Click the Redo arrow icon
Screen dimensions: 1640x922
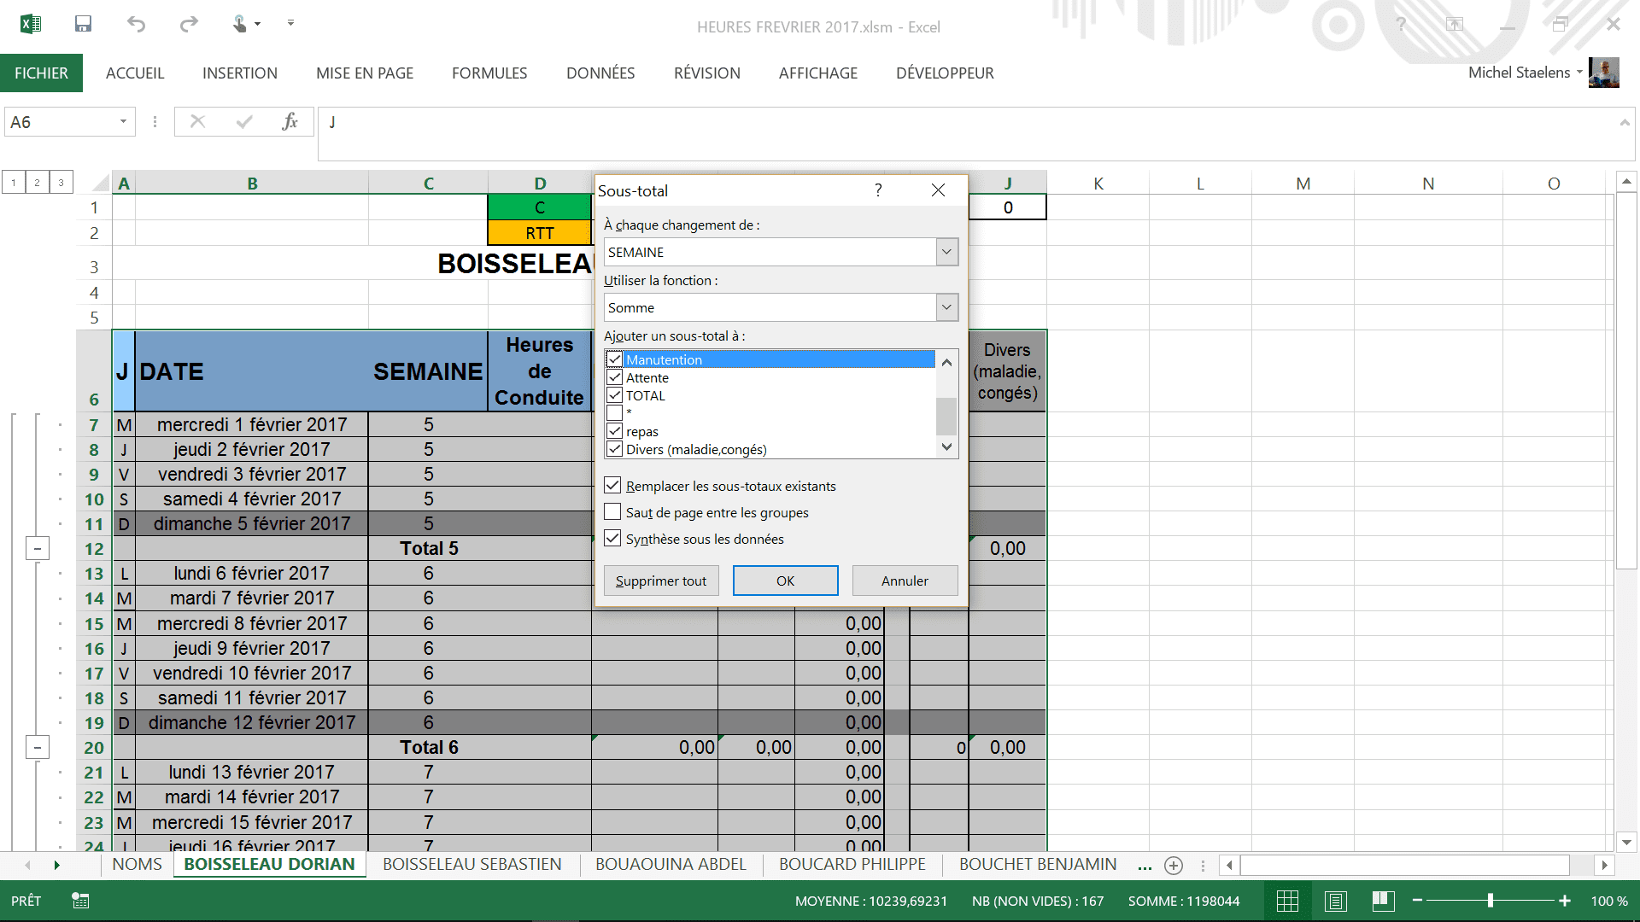[189, 24]
